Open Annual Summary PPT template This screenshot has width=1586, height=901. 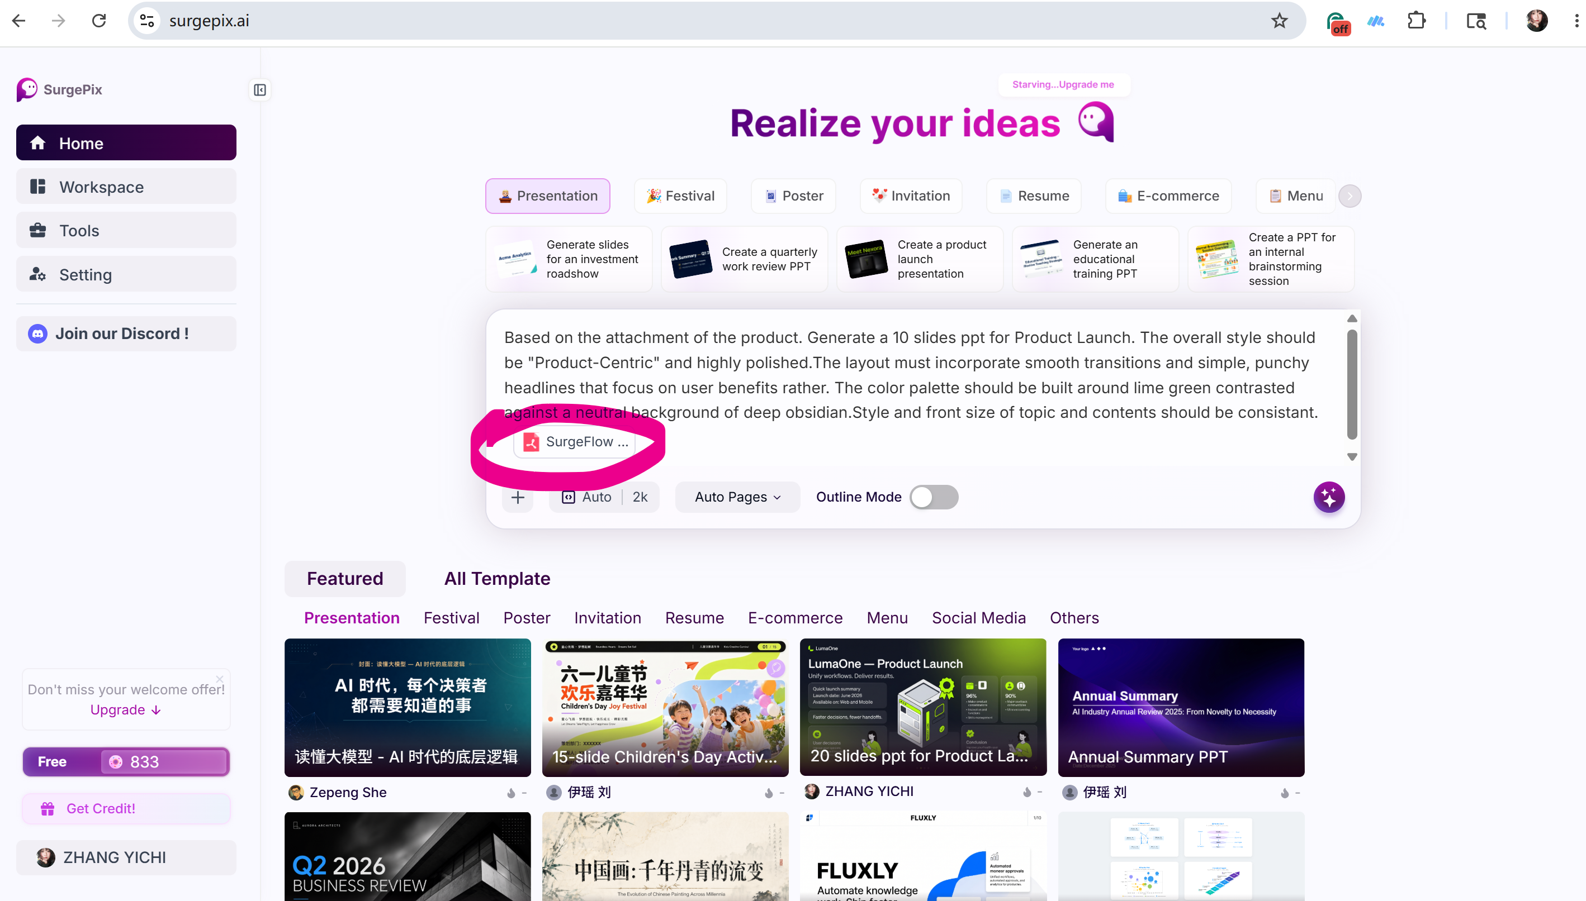1180,707
